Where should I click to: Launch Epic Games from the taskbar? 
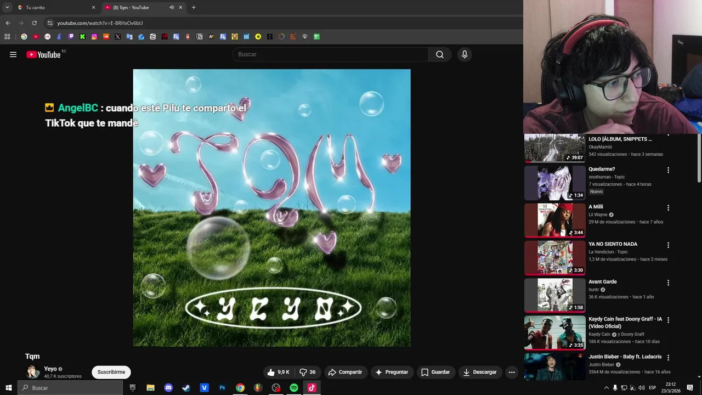point(133,388)
